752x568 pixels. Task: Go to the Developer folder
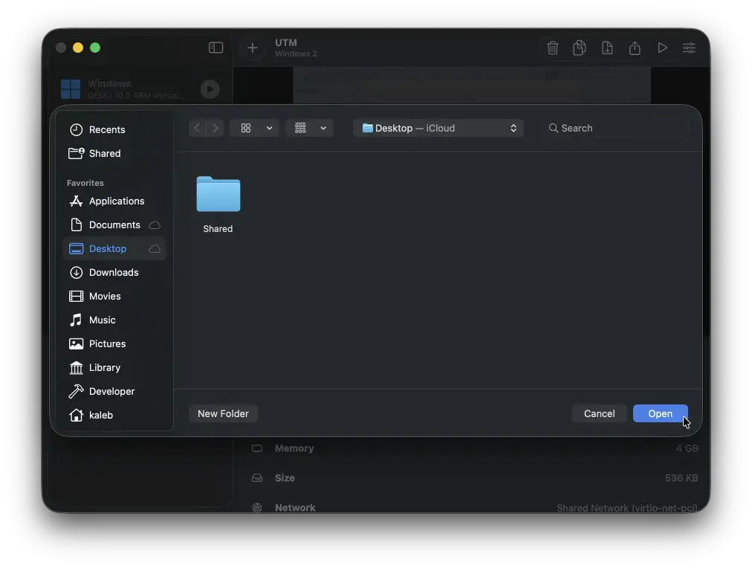click(x=114, y=392)
